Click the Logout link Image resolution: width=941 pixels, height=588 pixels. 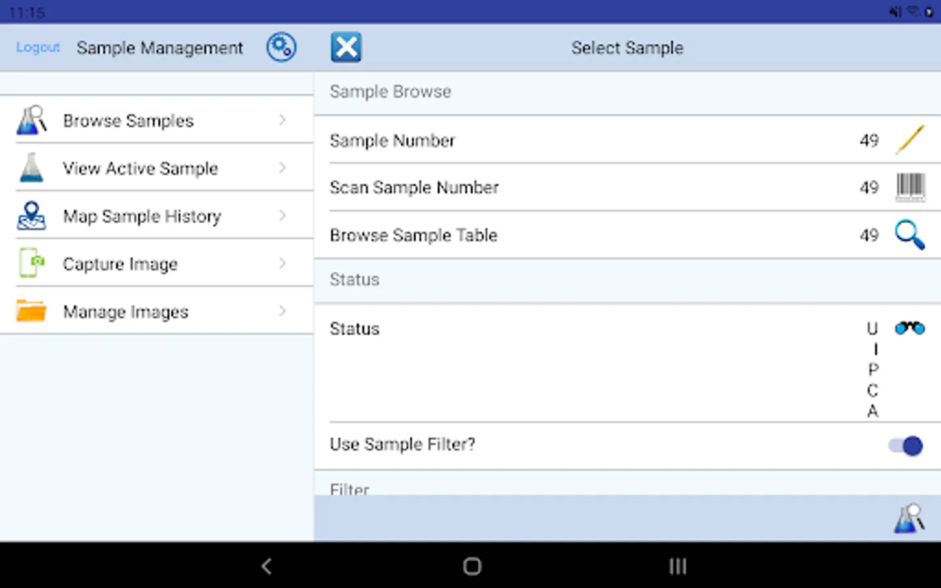[x=37, y=47]
